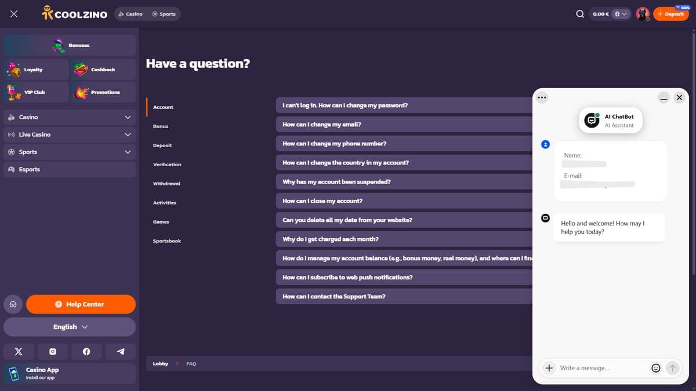Open the X (Twitter) social link
Screen dimensions: 696x391
19,352
